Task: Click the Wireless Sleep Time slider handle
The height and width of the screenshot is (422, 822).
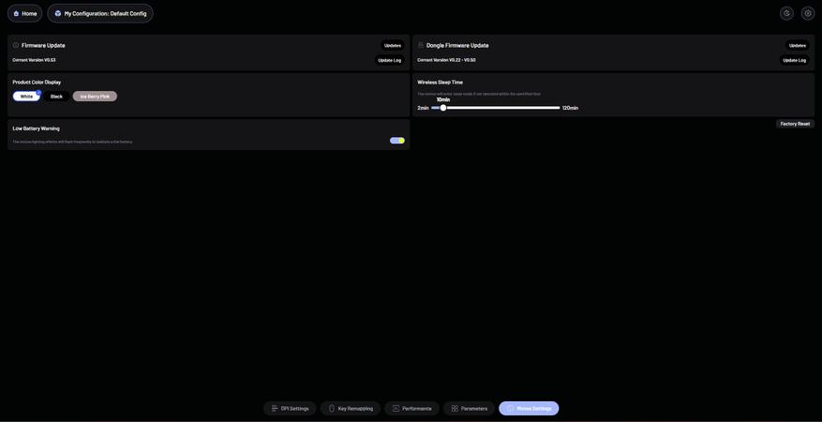Action: tap(443, 108)
